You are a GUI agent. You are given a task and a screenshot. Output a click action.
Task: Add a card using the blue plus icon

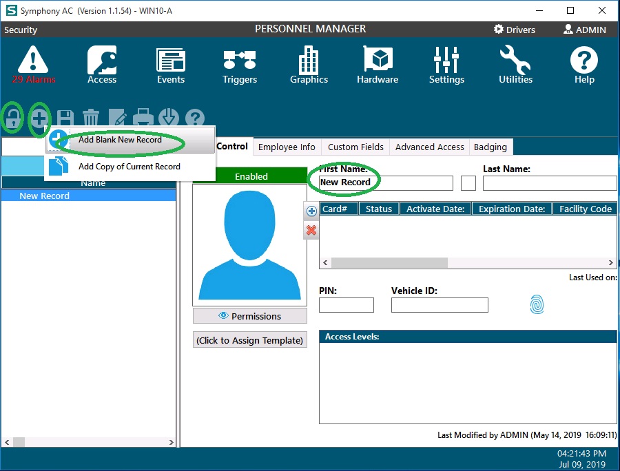311,211
